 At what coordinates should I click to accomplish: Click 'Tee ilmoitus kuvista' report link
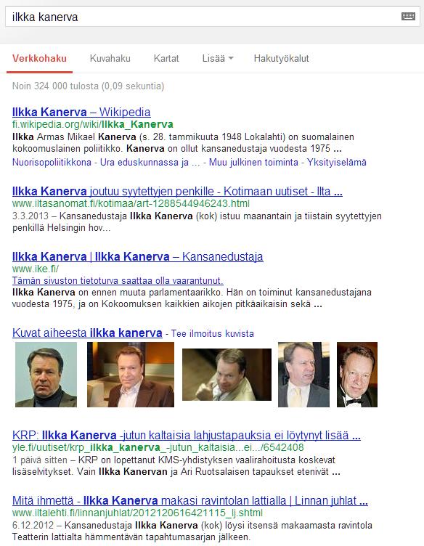(212, 333)
